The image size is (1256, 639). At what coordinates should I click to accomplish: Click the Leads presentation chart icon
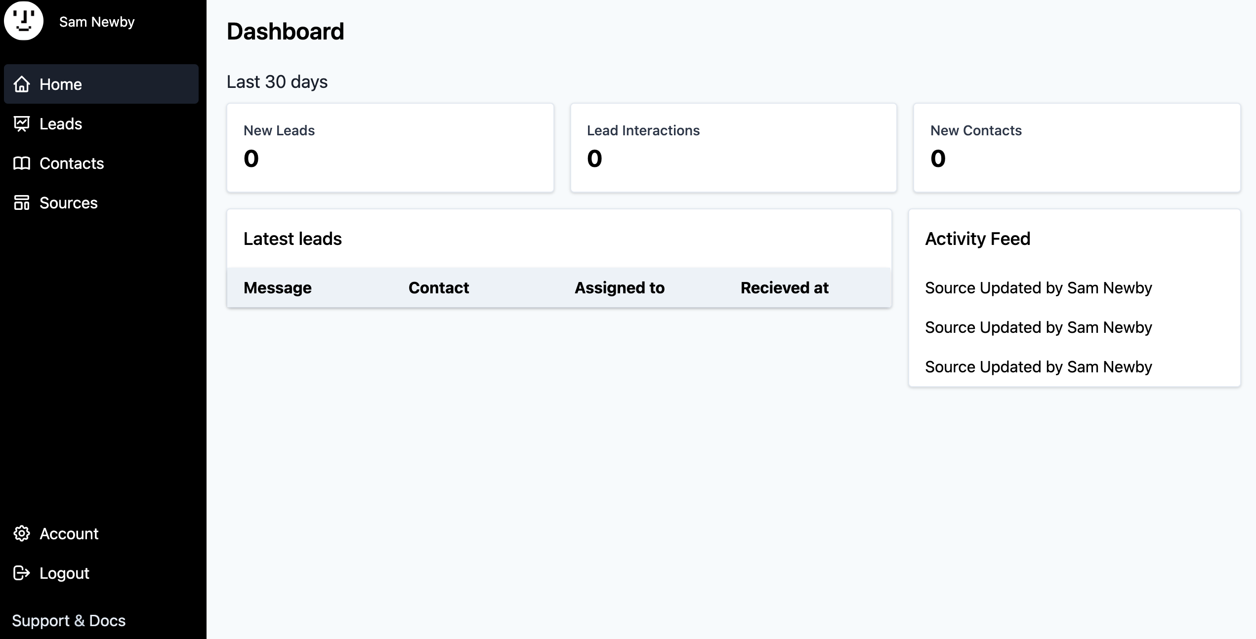[x=22, y=123]
